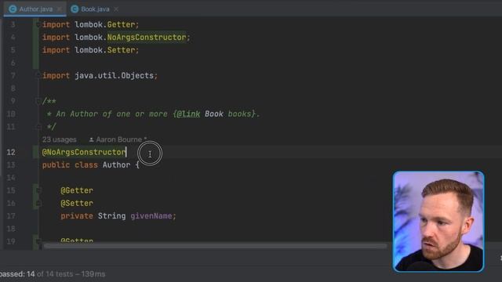Click the Book.java class file icon
Image resolution: width=502 pixels, height=282 pixels.
[75, 9]
